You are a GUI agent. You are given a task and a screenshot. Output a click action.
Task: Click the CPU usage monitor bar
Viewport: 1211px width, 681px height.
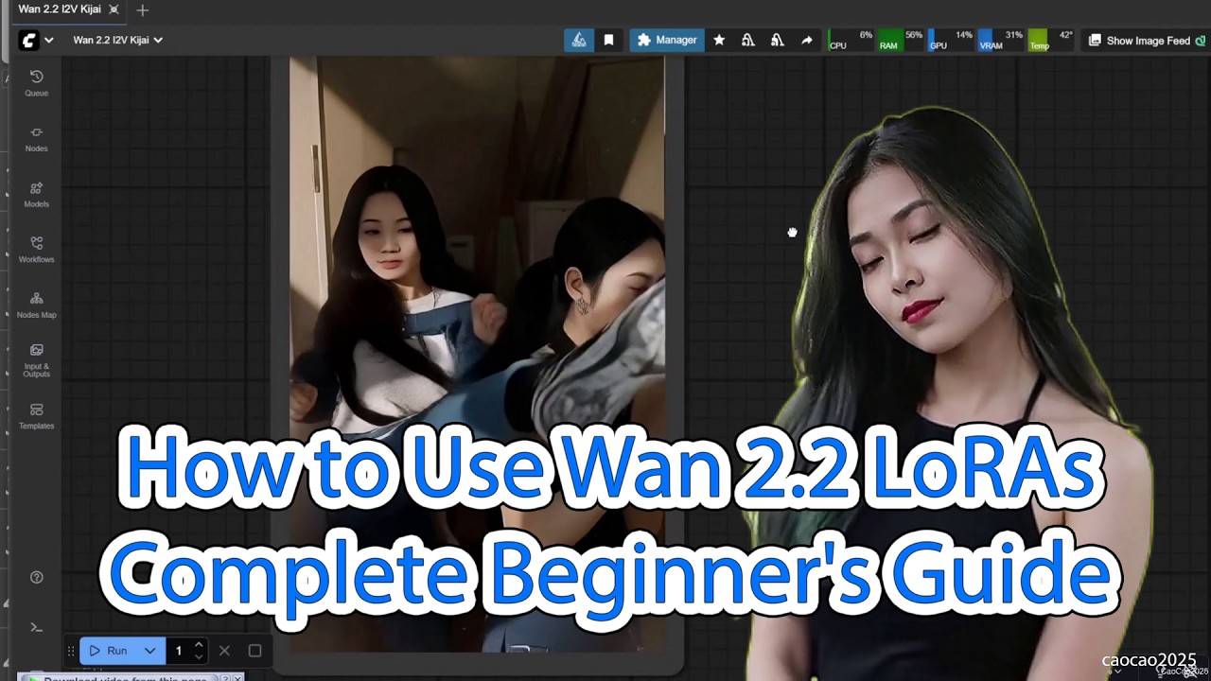(x=851, y=41)
